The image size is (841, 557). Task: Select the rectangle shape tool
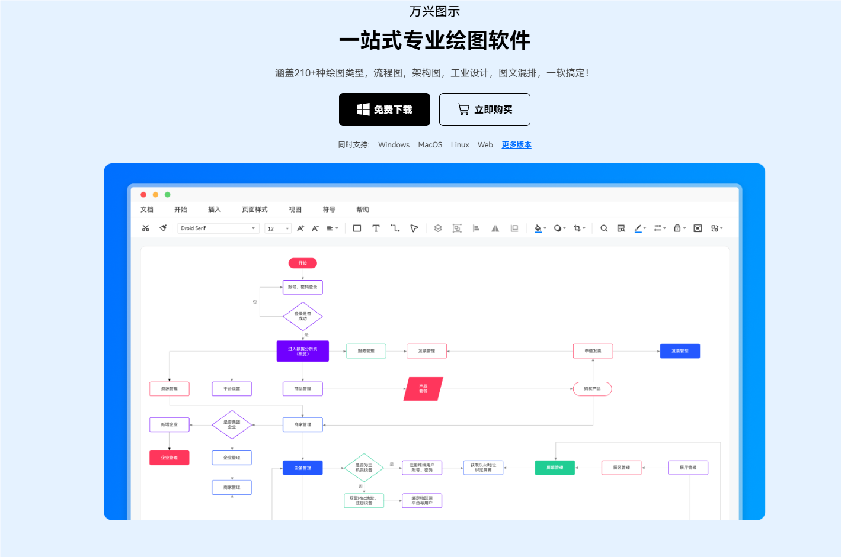point(357,228)
